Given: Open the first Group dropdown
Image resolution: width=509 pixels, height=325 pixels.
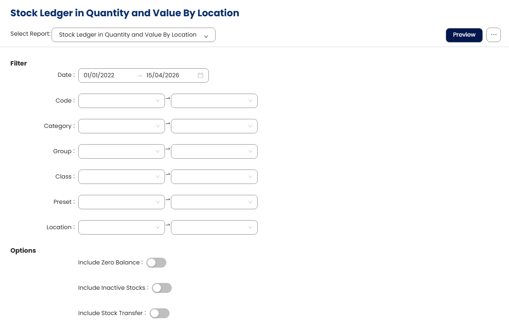Looking at the screenshot, I should tap(118, 151).
